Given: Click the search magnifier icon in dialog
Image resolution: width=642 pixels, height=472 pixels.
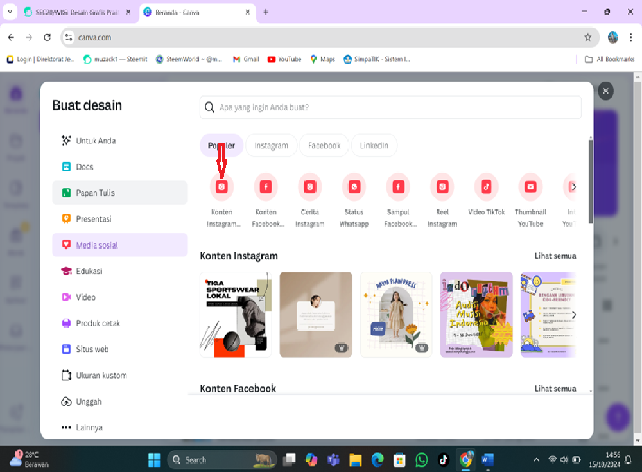Looking at the screenshot, I should (x=209, y=107).
